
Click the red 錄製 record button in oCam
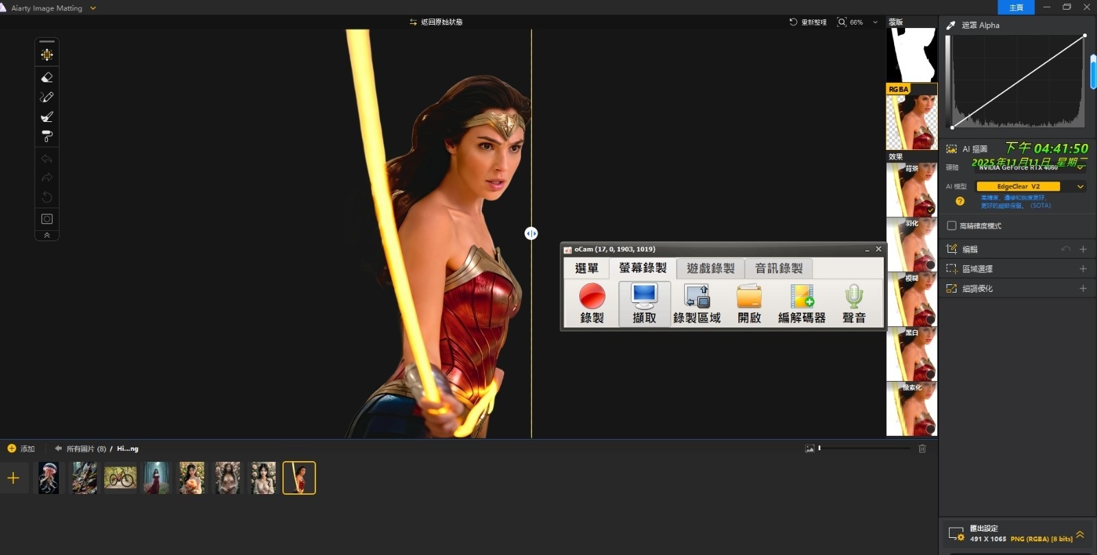point(592,304)
